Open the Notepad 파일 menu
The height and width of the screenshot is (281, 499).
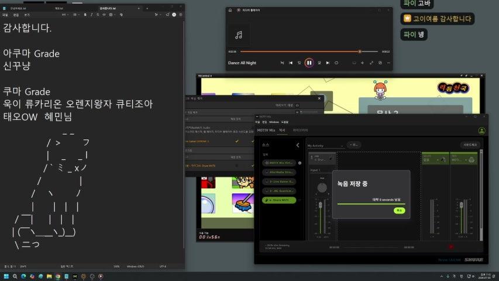(x=5, y=15)
